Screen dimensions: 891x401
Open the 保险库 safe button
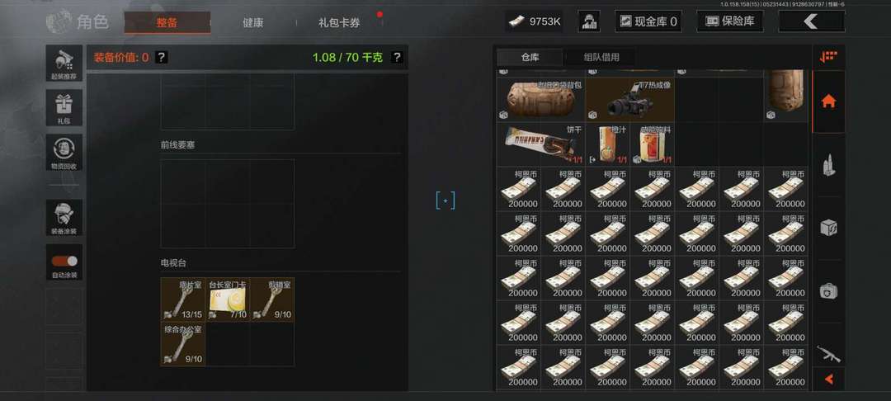[729, 21]
